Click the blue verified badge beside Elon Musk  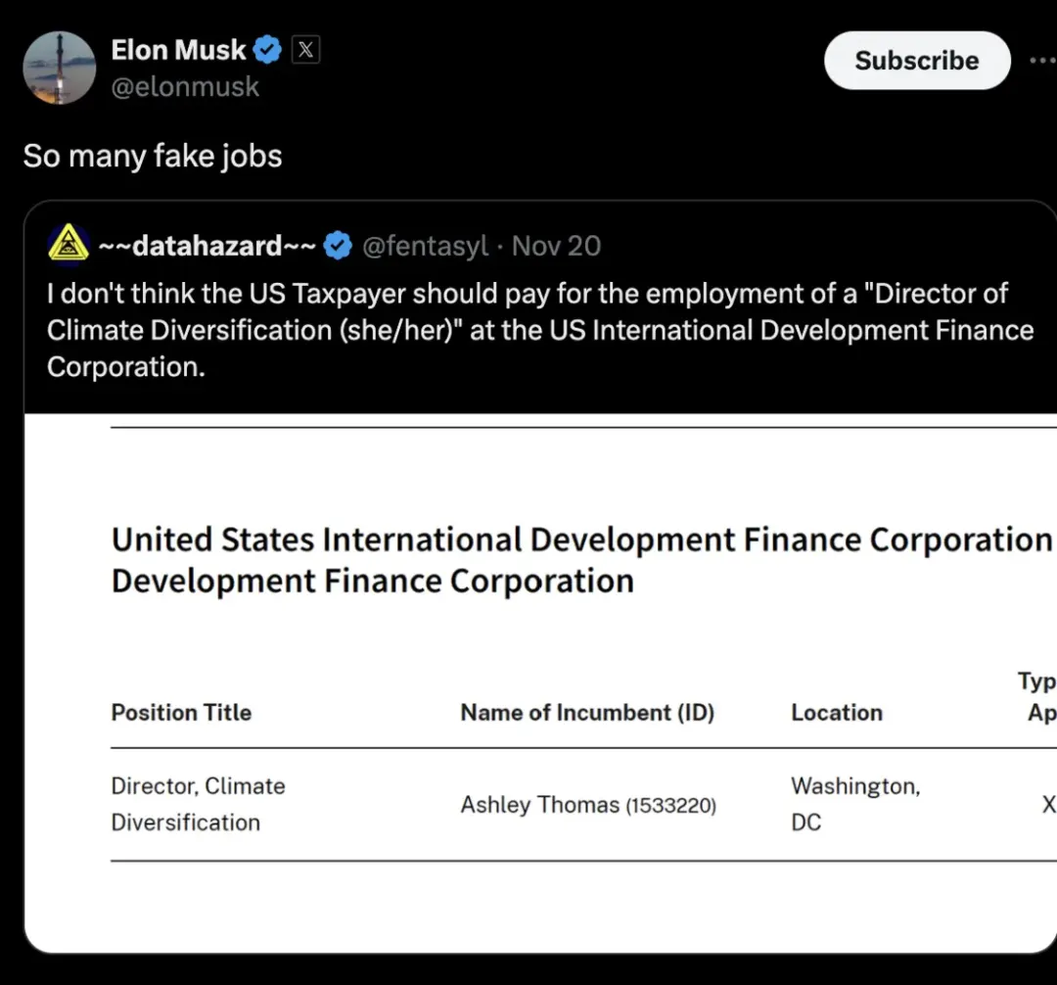click(x=268, y=49)
